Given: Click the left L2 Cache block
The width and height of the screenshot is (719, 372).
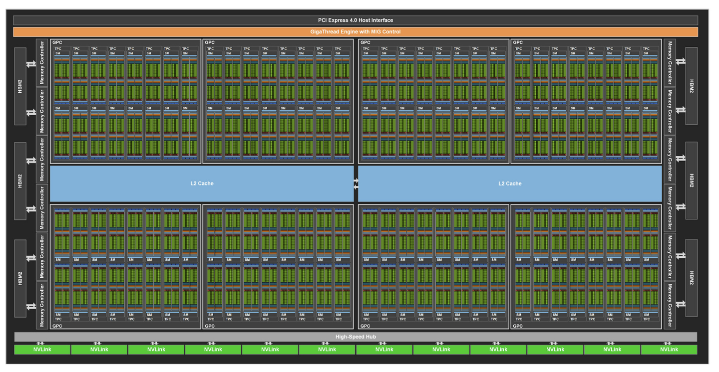Looking at the screenshot, I should [x=202, y=184].
